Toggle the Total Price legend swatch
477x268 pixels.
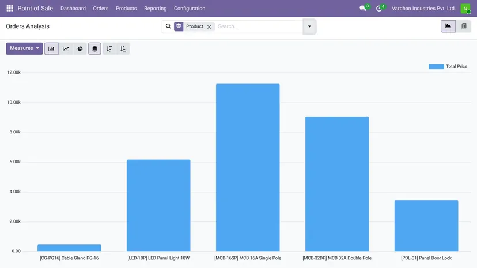pos(436,67)
